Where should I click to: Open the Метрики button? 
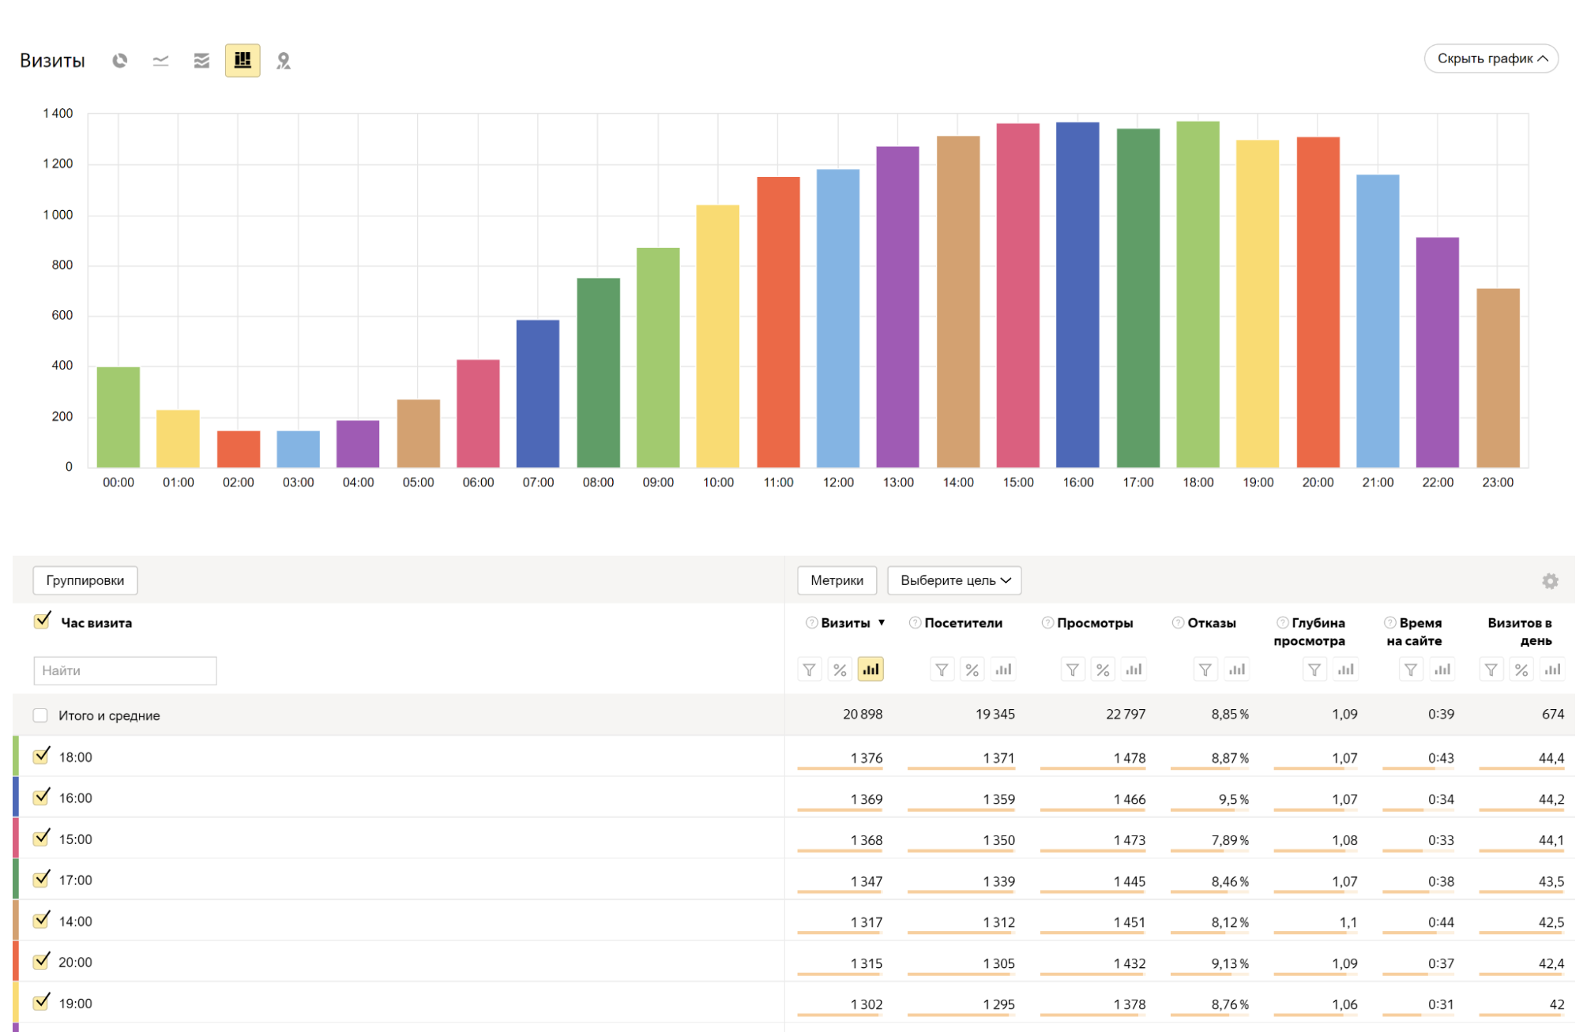(x=837, y=580)
